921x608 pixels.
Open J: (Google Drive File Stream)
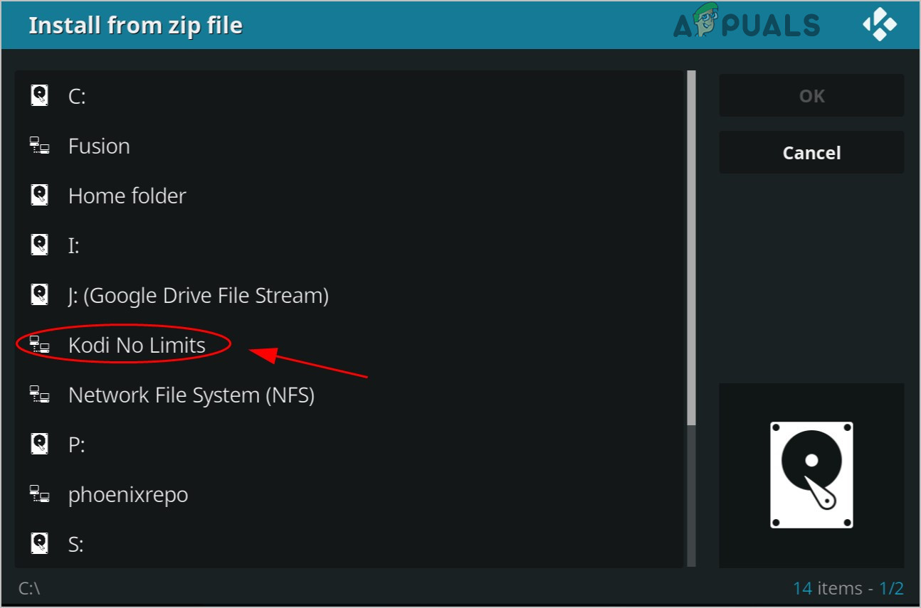click(x=198, y=295)
